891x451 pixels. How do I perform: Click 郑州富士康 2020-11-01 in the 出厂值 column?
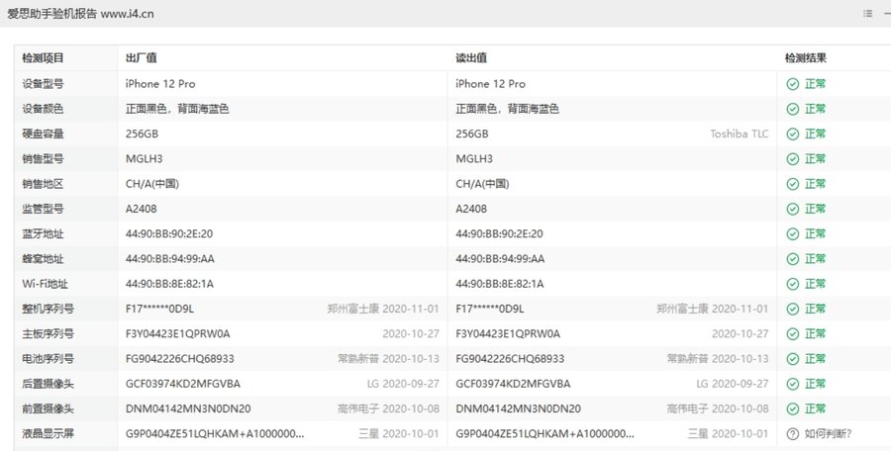coord(383,309)
